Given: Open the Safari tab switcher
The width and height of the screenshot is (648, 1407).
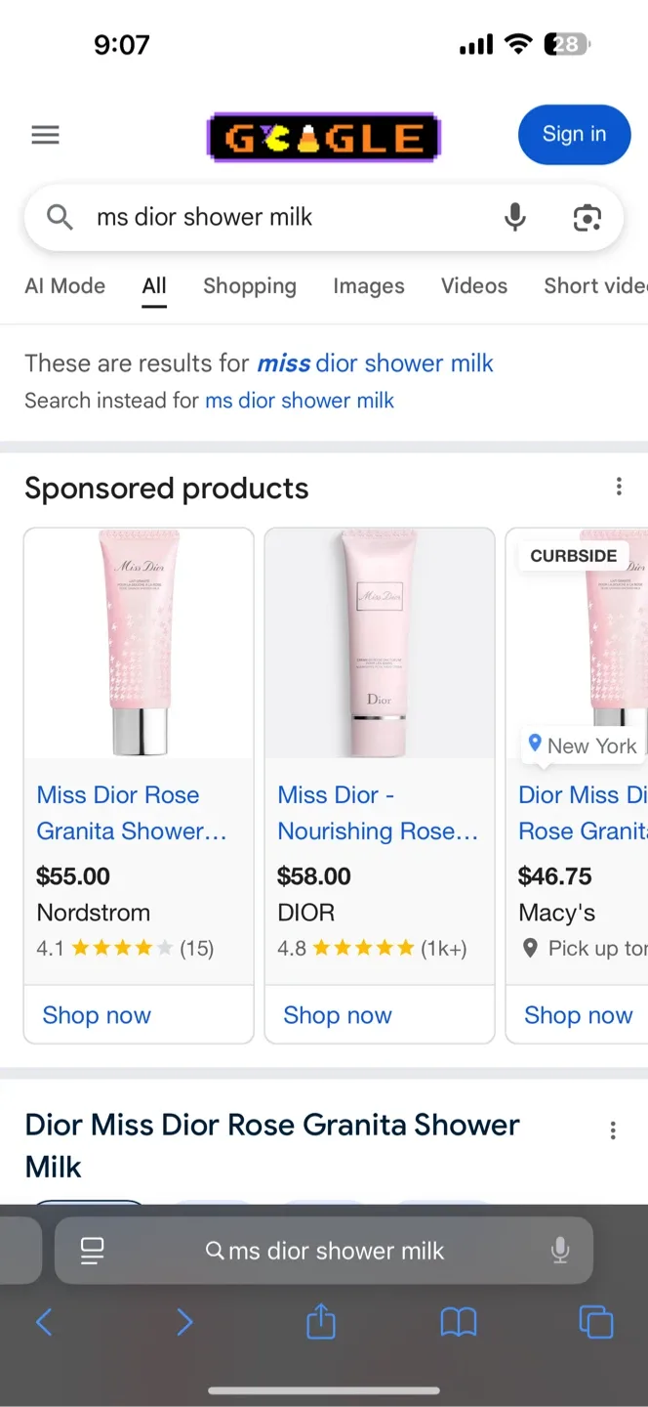Looking at the screenshot, I should tap(596, 1322).
